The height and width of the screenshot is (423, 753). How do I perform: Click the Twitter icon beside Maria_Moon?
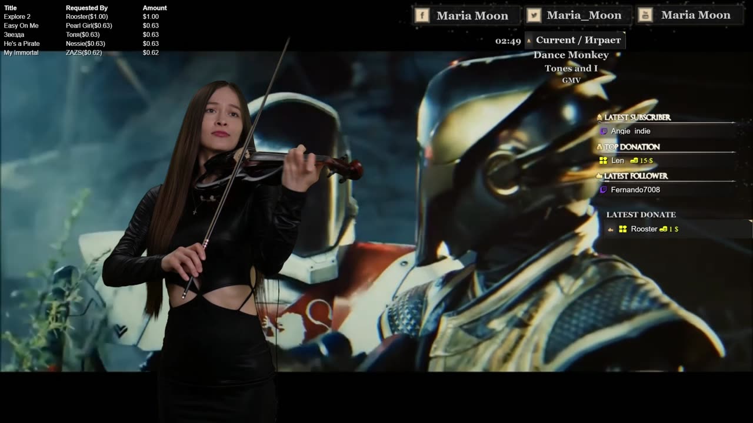pyautogui.click(x=534, y=15)
